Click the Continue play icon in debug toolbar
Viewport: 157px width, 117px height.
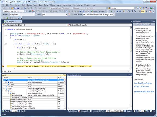click(111, 11)
